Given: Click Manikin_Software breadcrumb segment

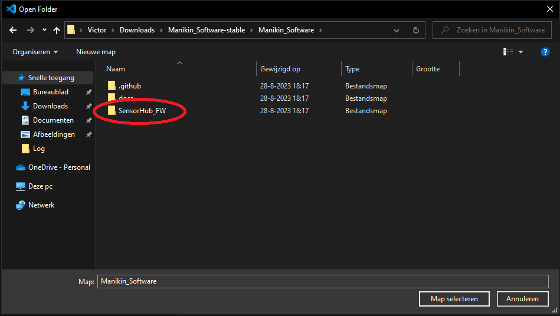Looking at the screenshot, I should tap(286, 30).
